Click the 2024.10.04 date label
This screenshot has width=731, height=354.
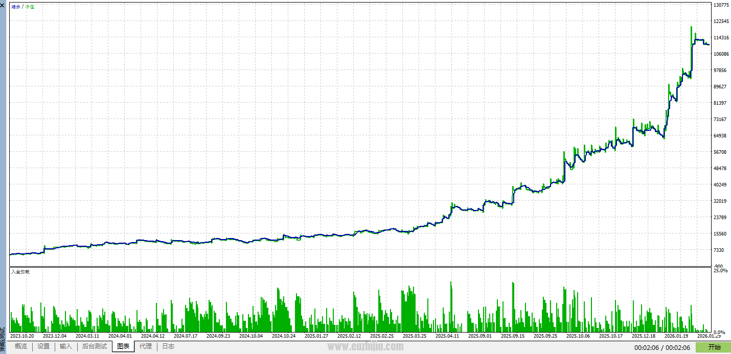[x=251, y=336]
